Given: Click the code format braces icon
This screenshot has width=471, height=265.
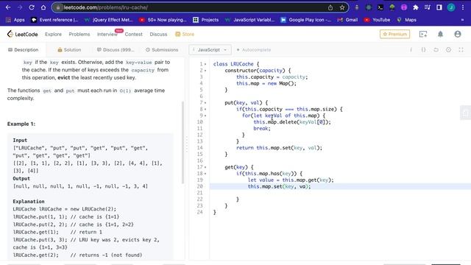Looking at the screenshot, I should (x=424, y=50).
